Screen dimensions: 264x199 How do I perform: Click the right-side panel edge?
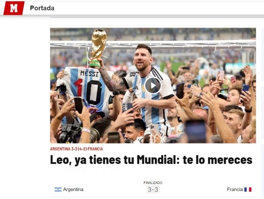click(x=263, y=101)
